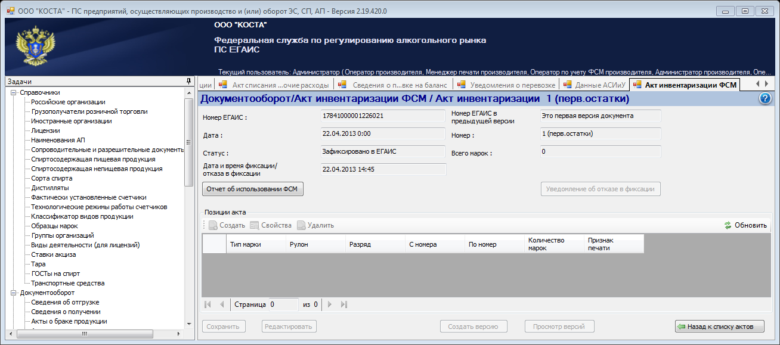Open Акты о браке продукции
780x345 pixels.
69,321
